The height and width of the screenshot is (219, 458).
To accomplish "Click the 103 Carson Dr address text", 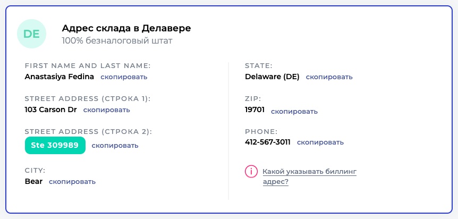I will pos(50,110).
